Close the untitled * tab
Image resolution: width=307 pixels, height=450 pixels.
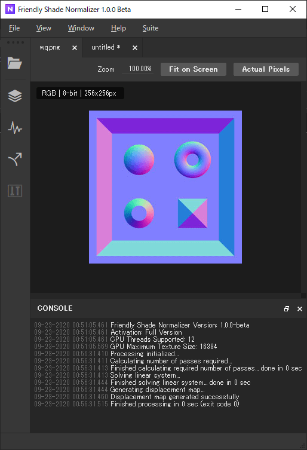pyautogui.click(x=135, y=48)
